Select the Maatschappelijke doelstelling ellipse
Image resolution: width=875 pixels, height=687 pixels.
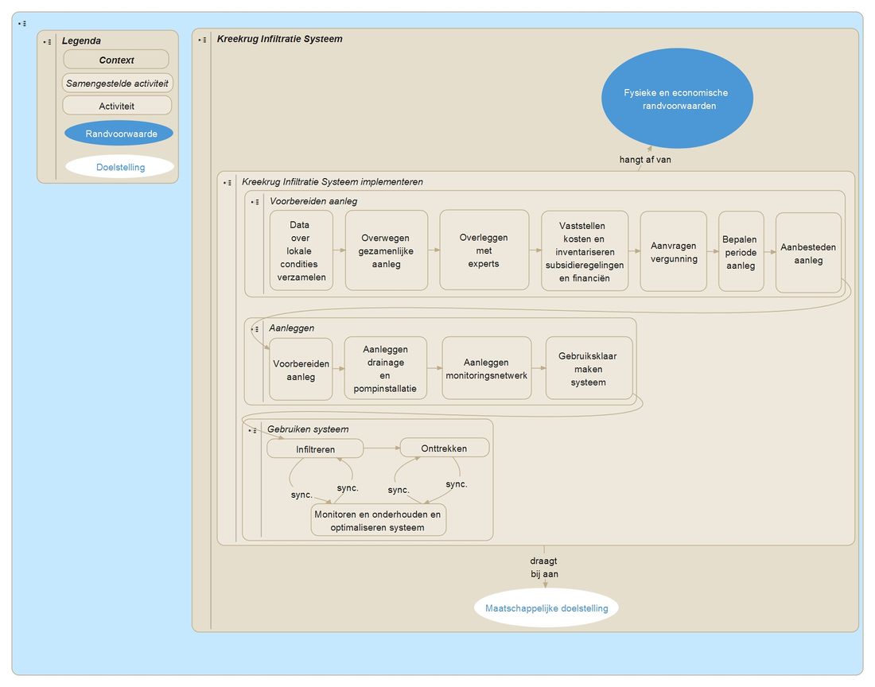coord(546,608)
